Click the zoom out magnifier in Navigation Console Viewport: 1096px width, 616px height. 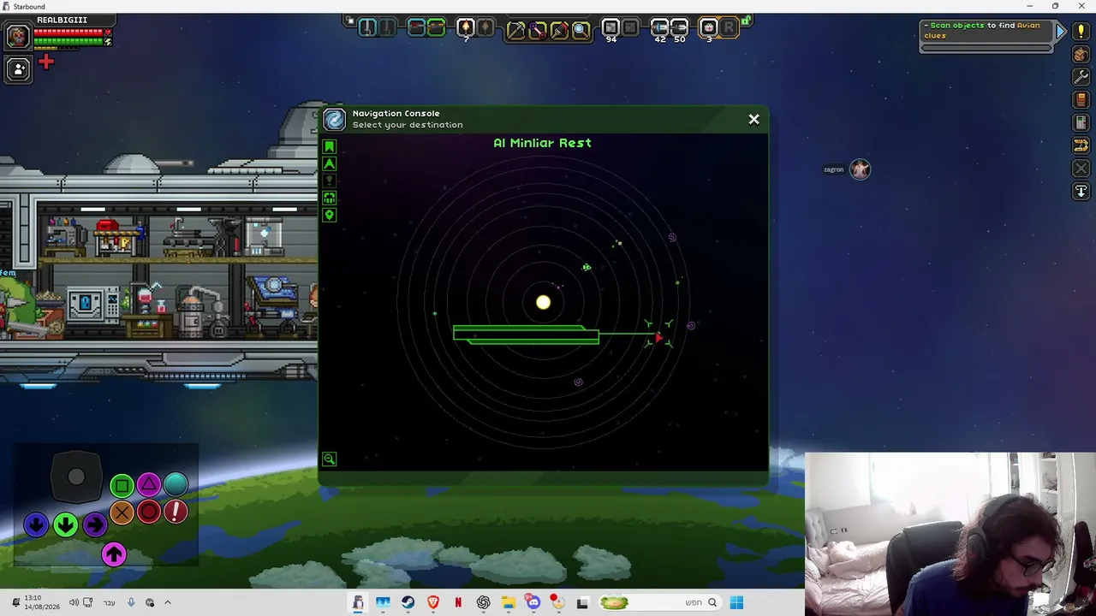tap(329, 459)
